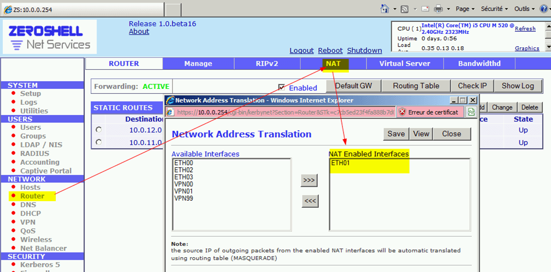Click the browser Home icon
Image resolution: width=551 pixels, height=272 pixels.
coord(385,9)
